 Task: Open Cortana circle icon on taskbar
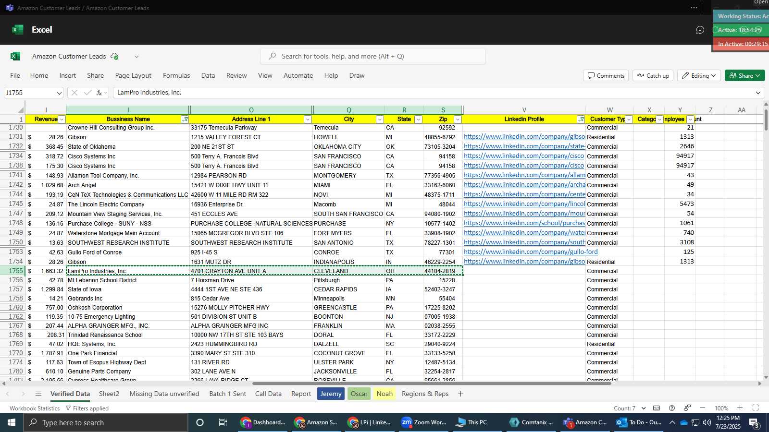(x=200, y=422)
